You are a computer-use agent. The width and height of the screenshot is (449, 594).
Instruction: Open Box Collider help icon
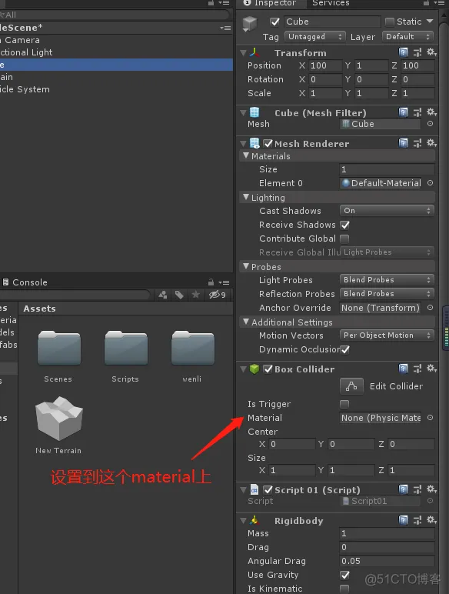(x=404, y=369)
